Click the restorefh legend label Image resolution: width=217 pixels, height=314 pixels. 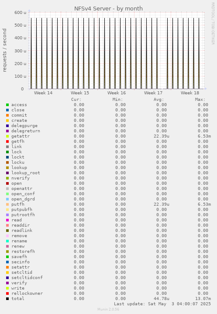click(23, 251)
